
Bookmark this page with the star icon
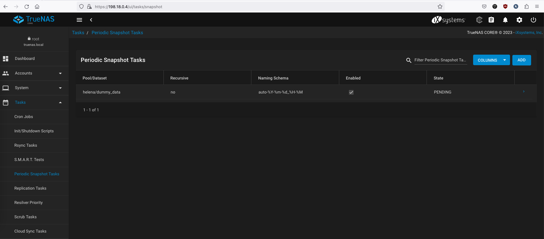[440, 7]
